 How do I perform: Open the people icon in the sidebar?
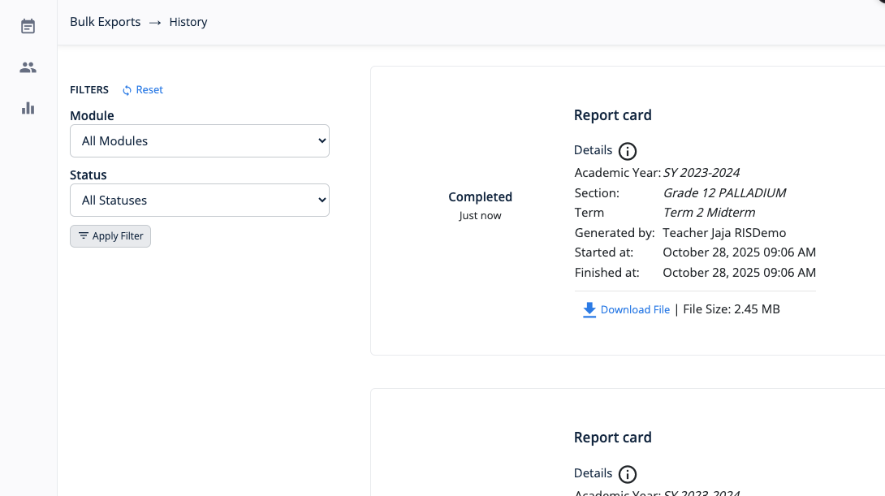click(28, 67)
